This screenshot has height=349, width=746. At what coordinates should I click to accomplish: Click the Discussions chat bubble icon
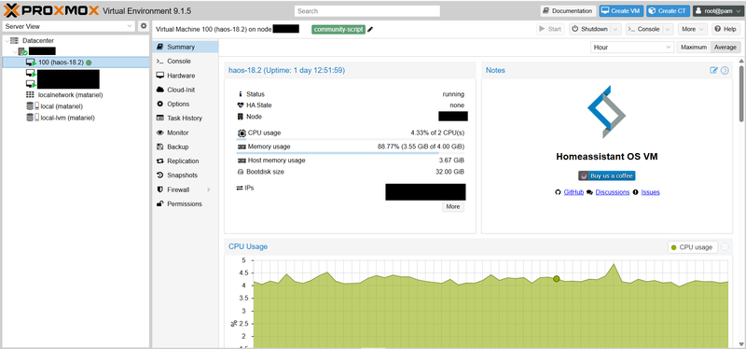point(590,192)
